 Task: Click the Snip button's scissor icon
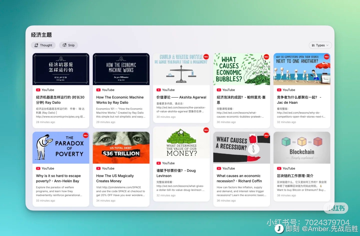[64, 45]
